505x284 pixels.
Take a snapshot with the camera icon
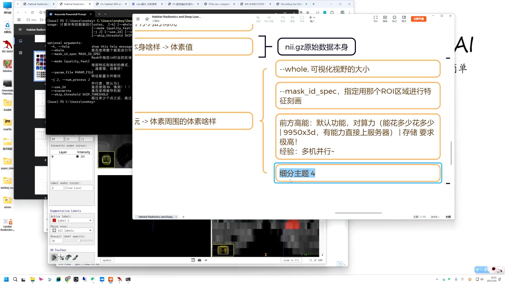coord(199,260)
